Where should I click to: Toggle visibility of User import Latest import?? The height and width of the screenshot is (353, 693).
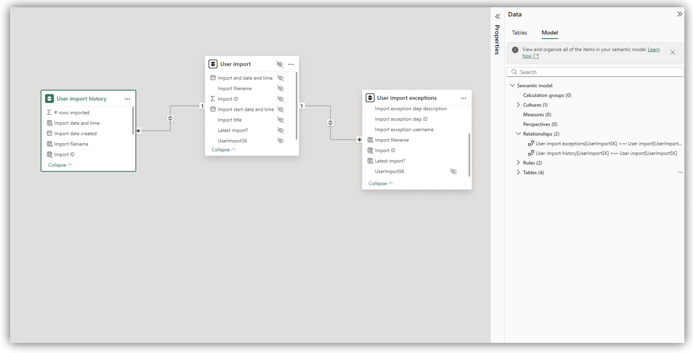pyautogui.click(x=281, y=130)
